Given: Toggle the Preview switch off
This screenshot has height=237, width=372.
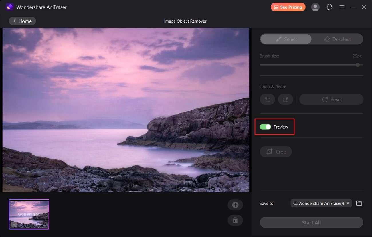Looking at the screenshot, I should pyautogui.click(x=265, y=127).
